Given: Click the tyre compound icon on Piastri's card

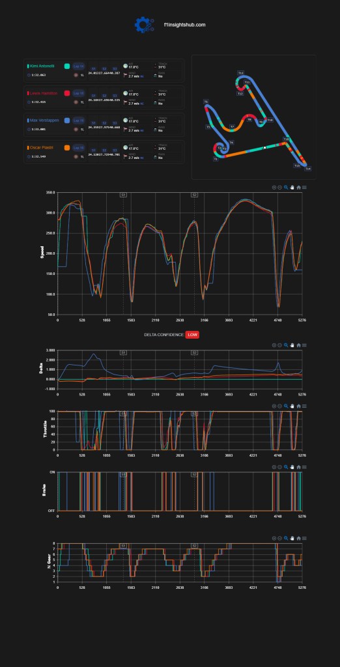Looking at the screenshot, I should coord(76,156).
